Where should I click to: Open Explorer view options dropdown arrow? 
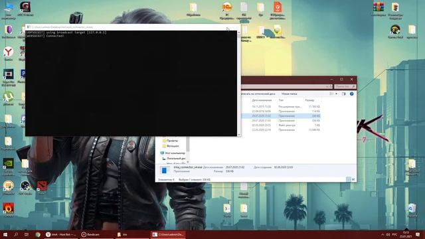pyautogui.click(x=337, y=94)
